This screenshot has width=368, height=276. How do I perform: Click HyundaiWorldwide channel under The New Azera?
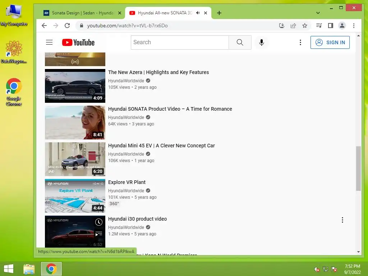[126, 81]
